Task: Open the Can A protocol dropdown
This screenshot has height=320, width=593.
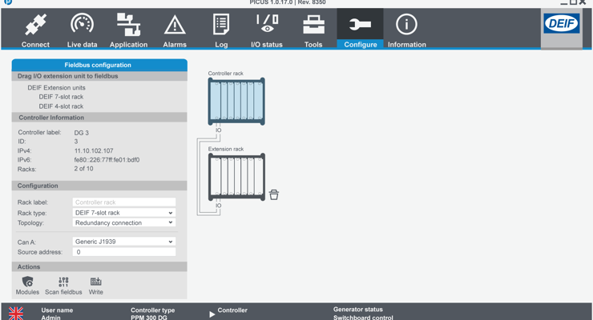Action: tap(123, 242)
